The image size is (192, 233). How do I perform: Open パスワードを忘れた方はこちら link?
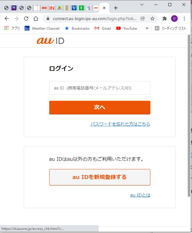click(x=120, y=124)
